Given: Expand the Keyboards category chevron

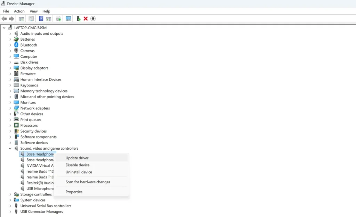Looking at the screenshot, I should click(x=10, y=85).
